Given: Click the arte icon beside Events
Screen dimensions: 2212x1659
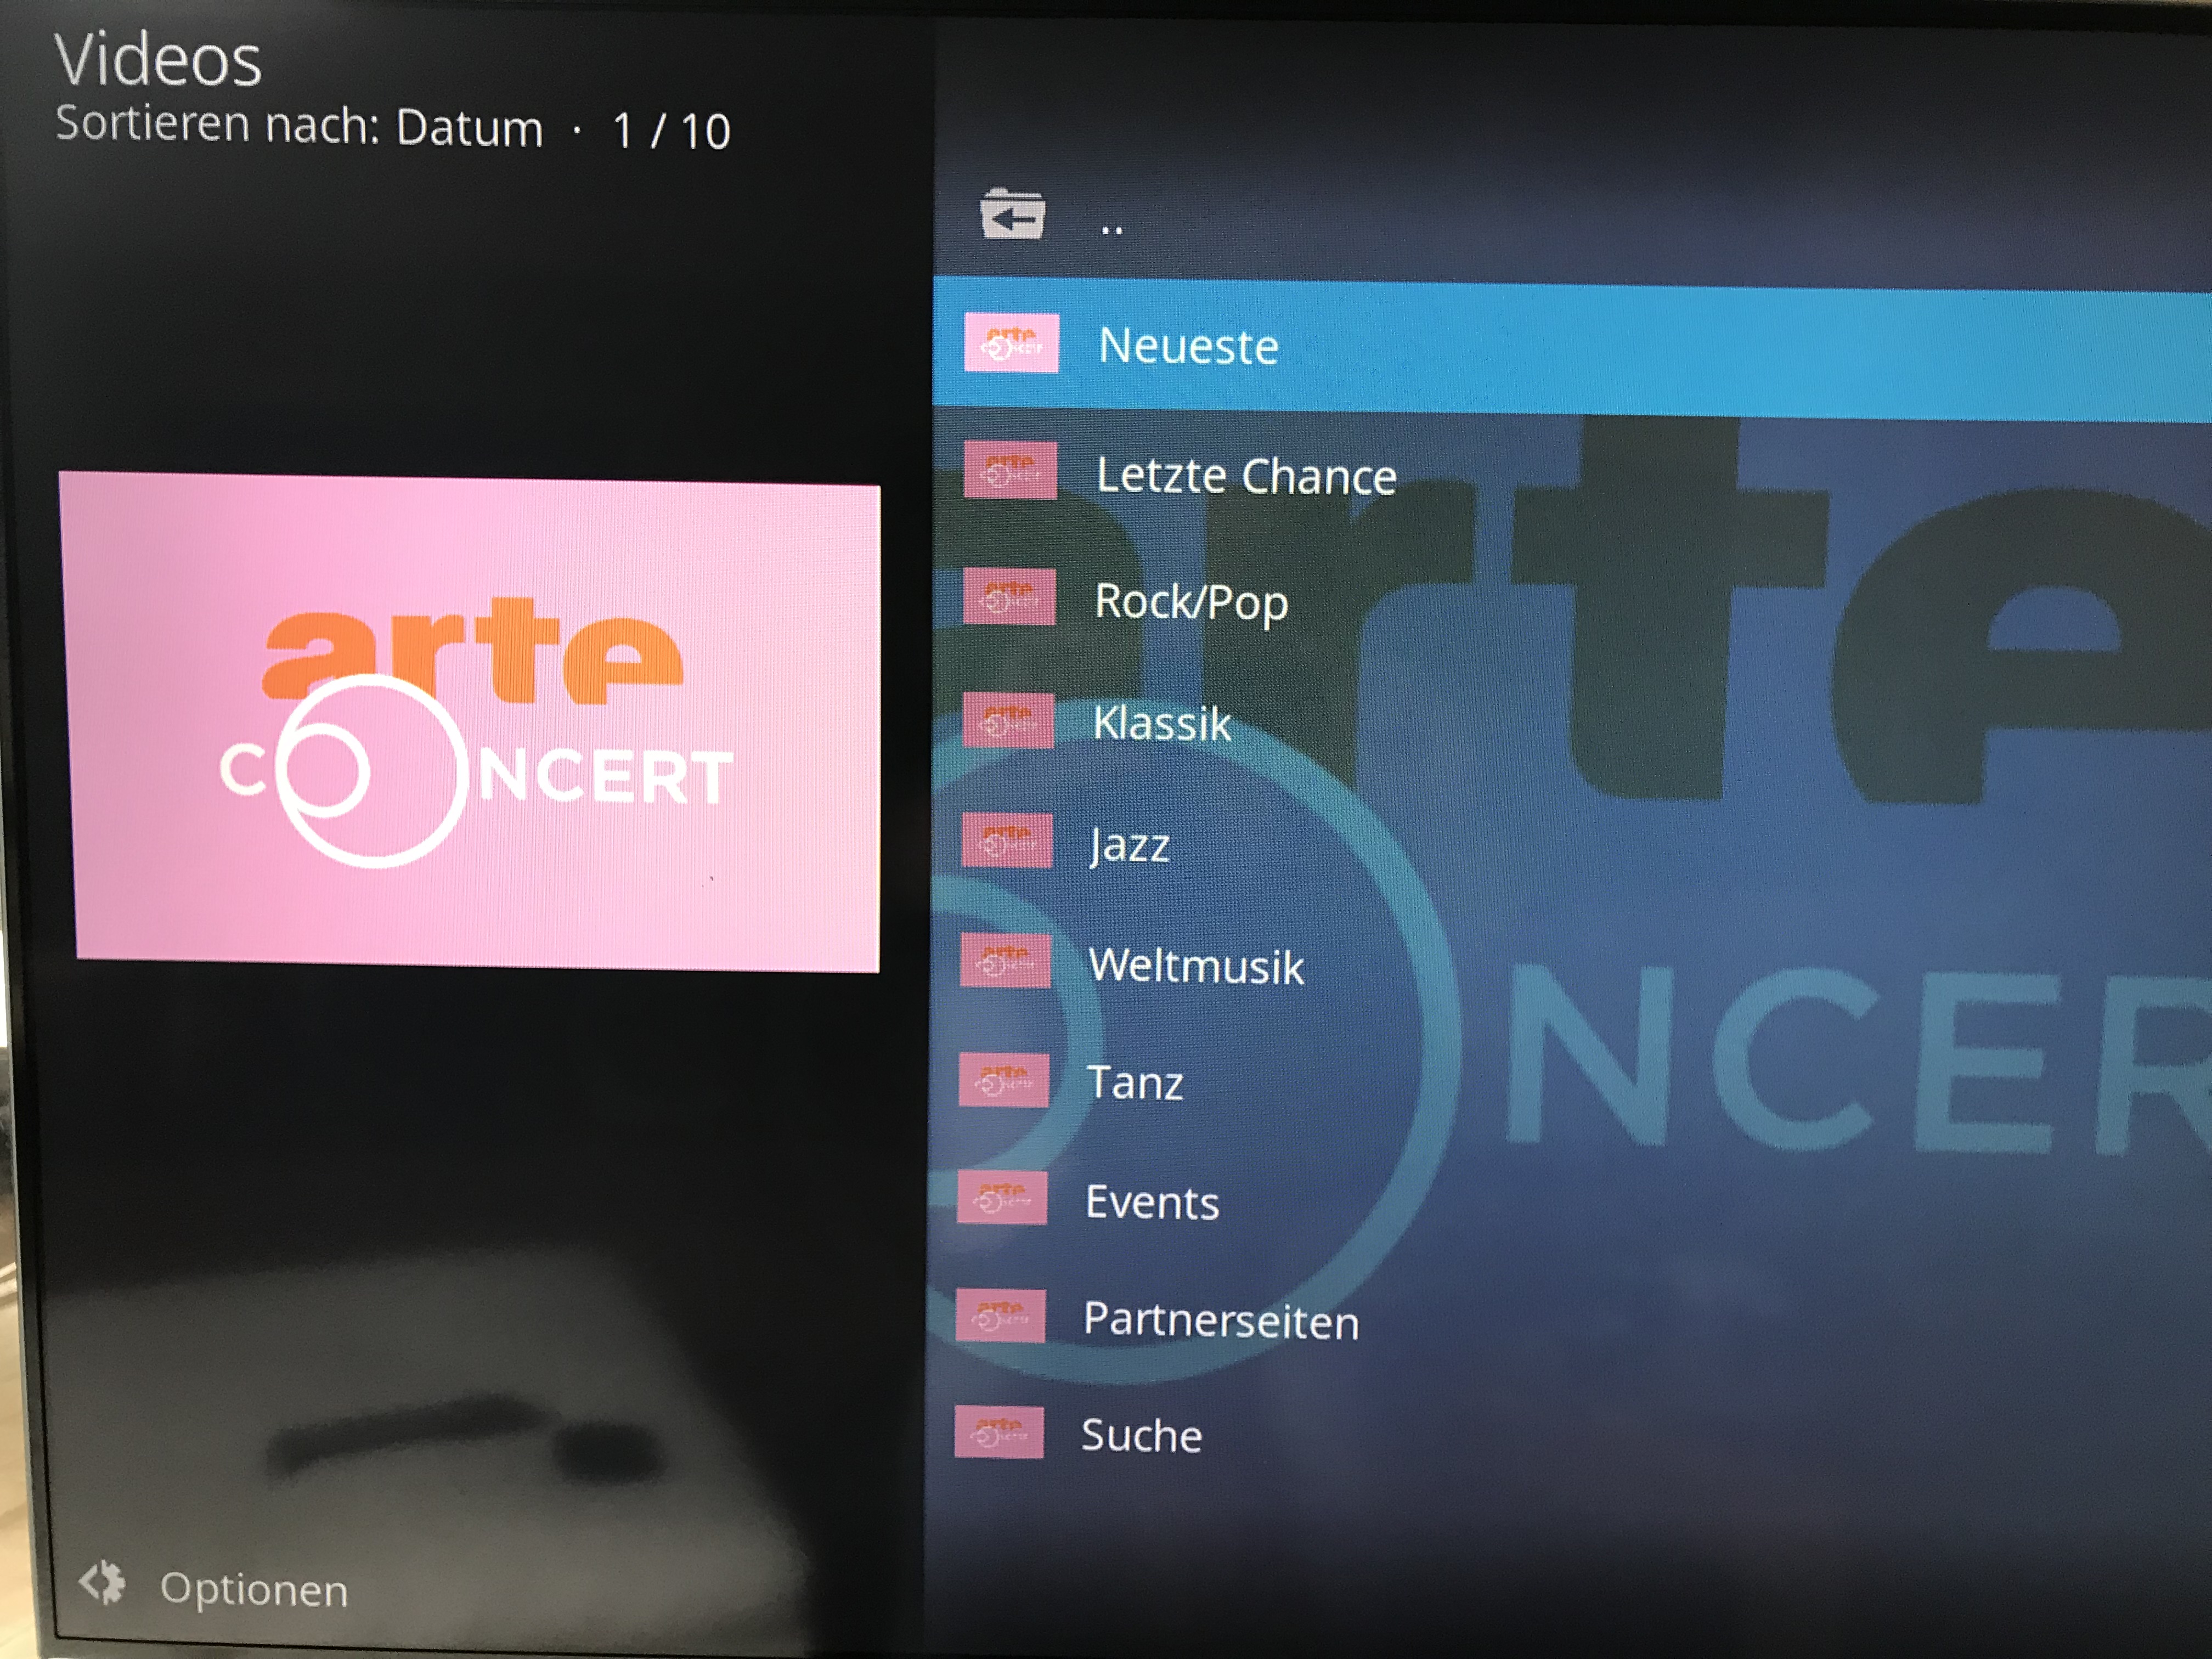Looking at the screenshot, I should click(x=1002, y=1197).
